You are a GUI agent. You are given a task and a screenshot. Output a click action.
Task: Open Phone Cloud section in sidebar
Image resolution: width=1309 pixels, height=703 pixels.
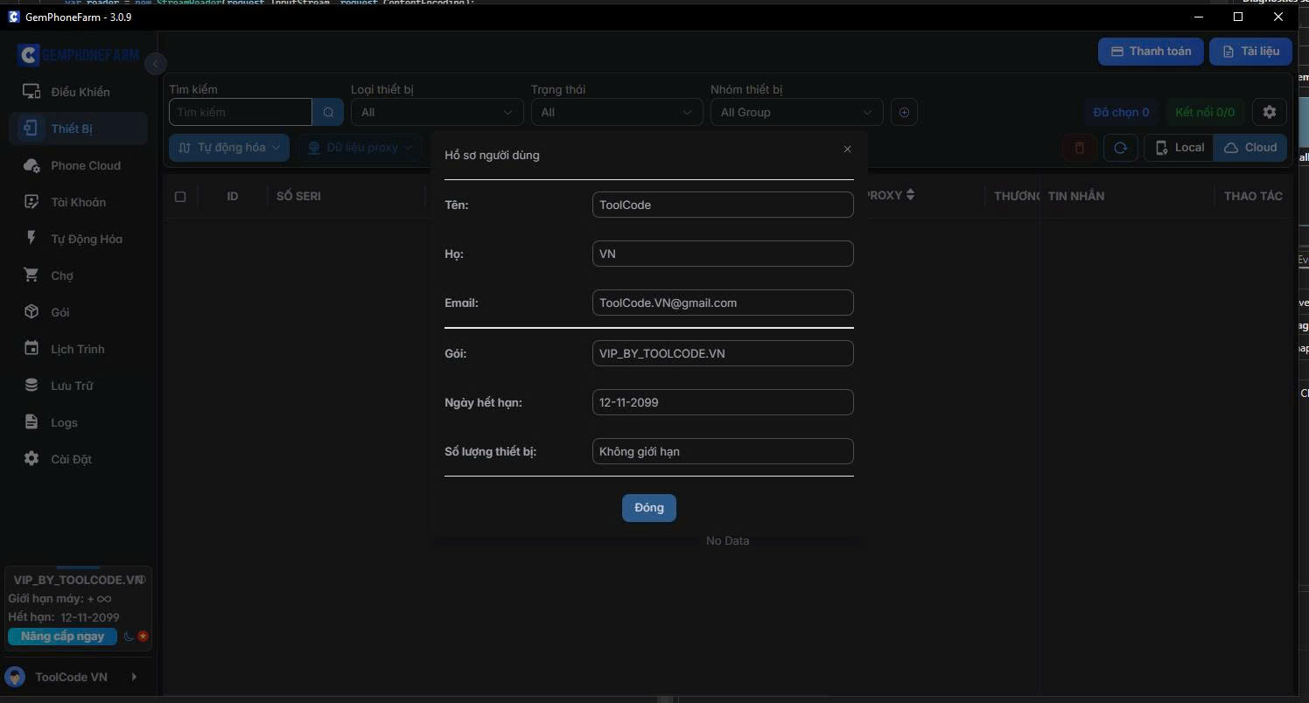pos(79,165)
